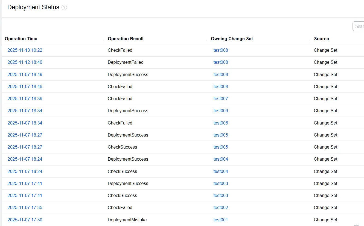
Task: Open the 18:24 time link in the DeploymentSuccess row
Action: pyautogui.click(x=25, y=159)
